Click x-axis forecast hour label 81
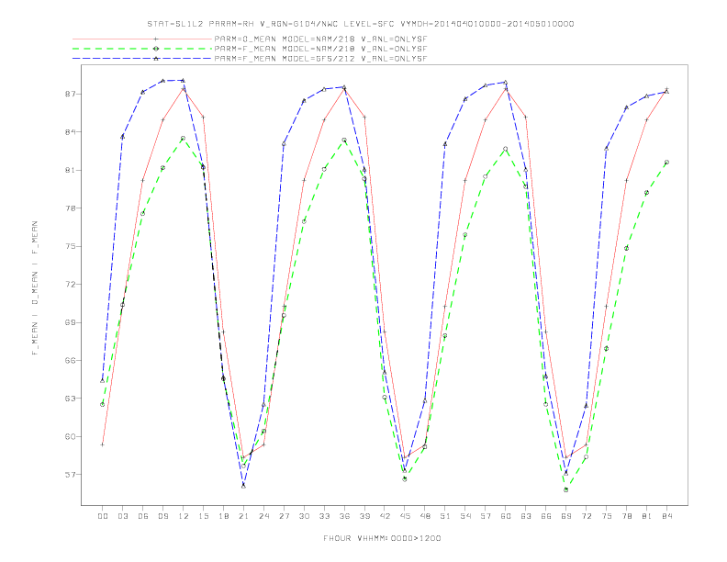Image resolution: width=727 pixels, height=562 pixels. click(647, 516)
